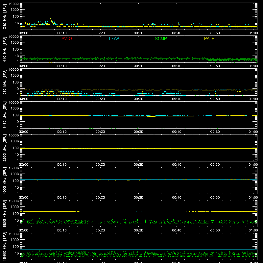Select the 610 MHz [SFU] axis label
This screenshot has height=263, width=263.
5,82
